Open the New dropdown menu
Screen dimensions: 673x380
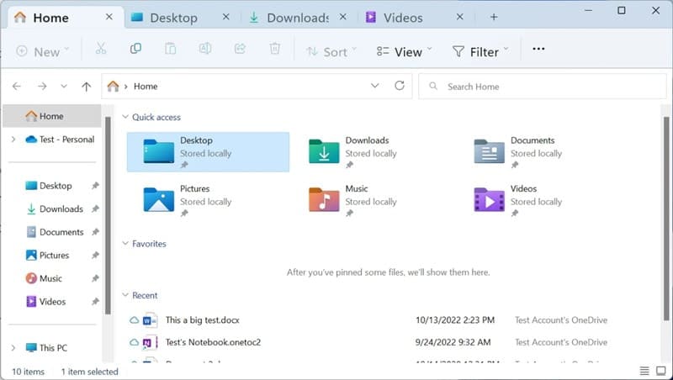point(43,52)
